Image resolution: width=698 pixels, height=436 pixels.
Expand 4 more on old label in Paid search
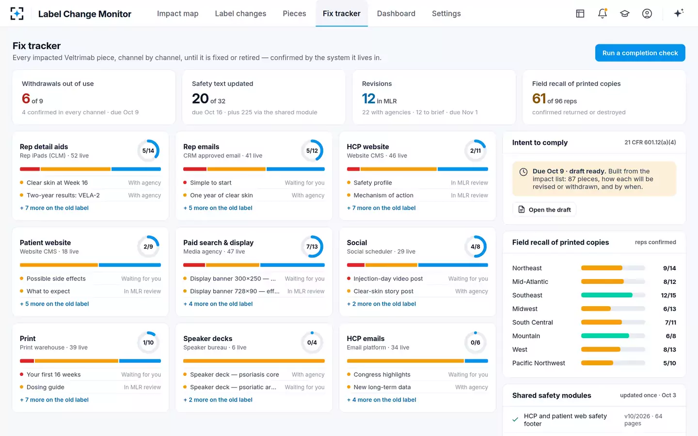pos(218,304)
